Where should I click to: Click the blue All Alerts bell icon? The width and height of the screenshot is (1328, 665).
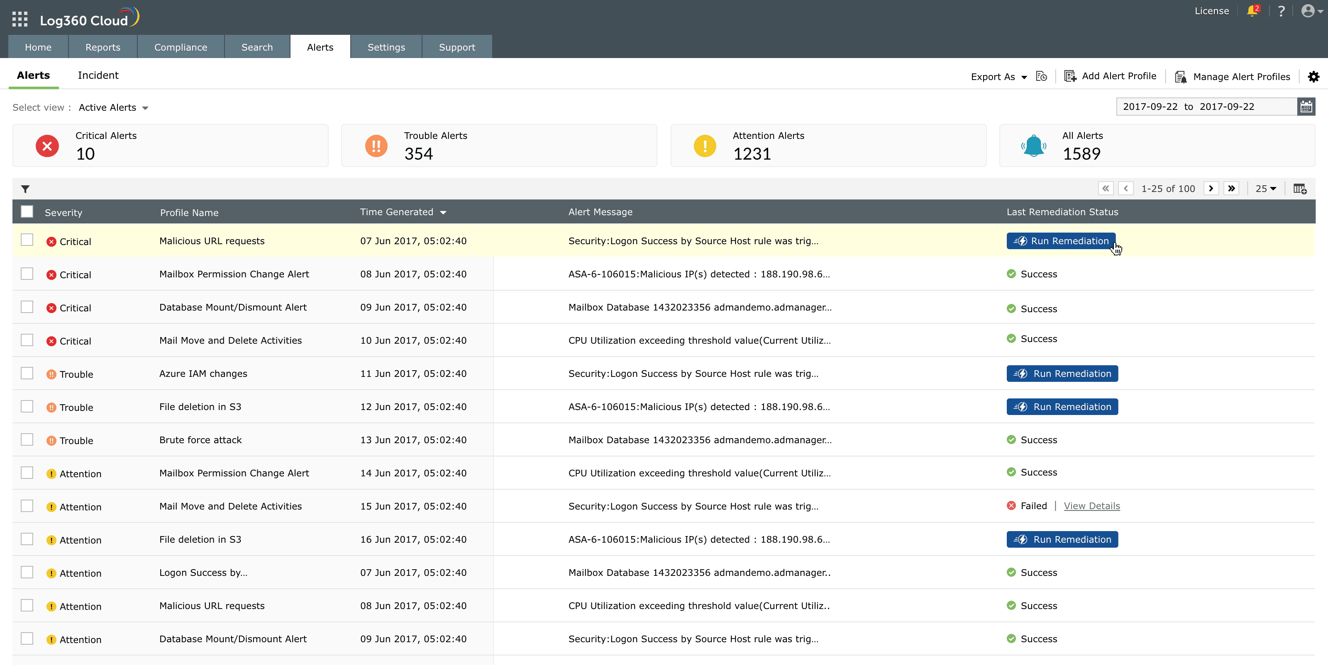pyautogui.click(x=1034, y=146)
